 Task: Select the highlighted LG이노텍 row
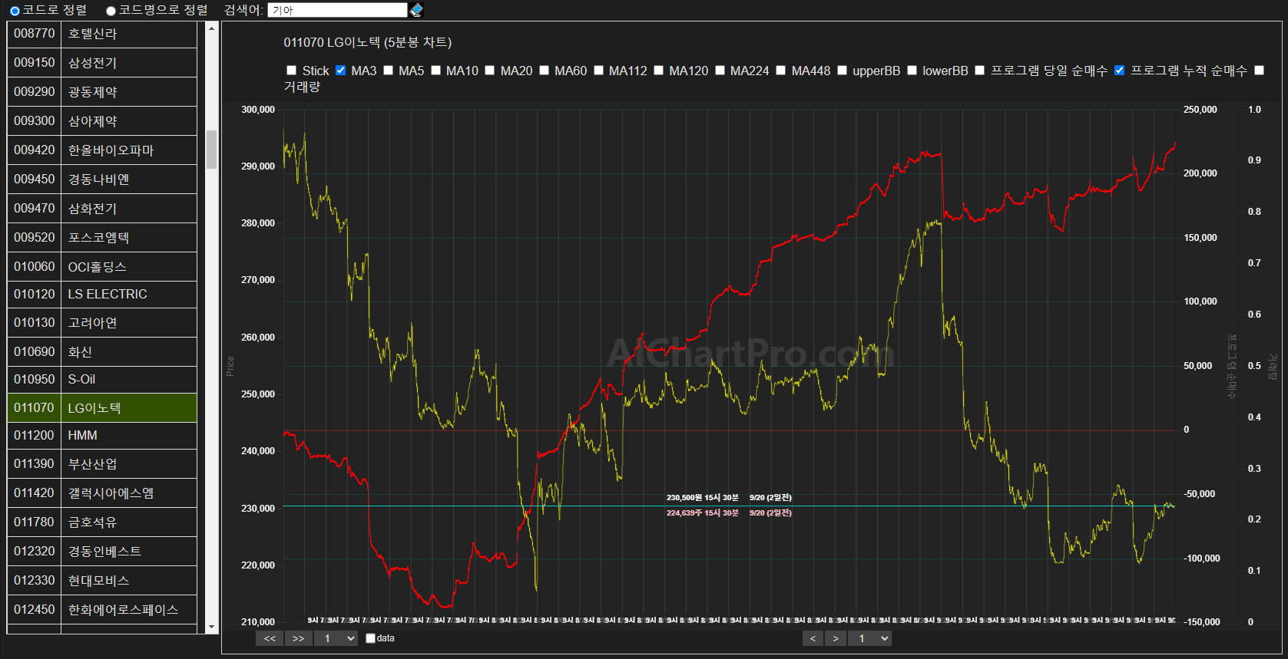102,408
